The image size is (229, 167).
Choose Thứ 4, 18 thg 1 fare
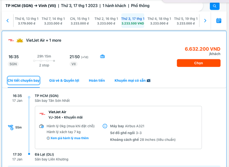click(x=159, y=21)
